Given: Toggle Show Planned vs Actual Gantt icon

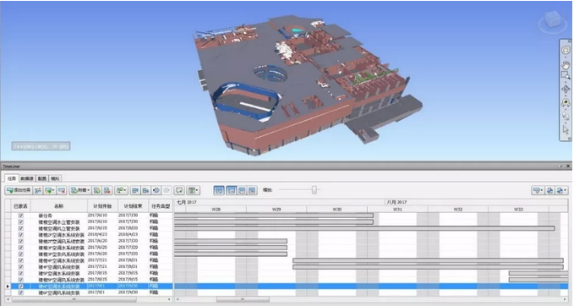Looking at the screenshot, I should pyautogui.click(x=252, y=190).
